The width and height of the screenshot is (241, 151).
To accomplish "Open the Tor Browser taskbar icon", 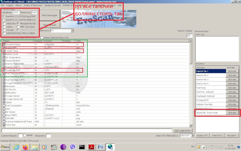I will pos(63,147).
